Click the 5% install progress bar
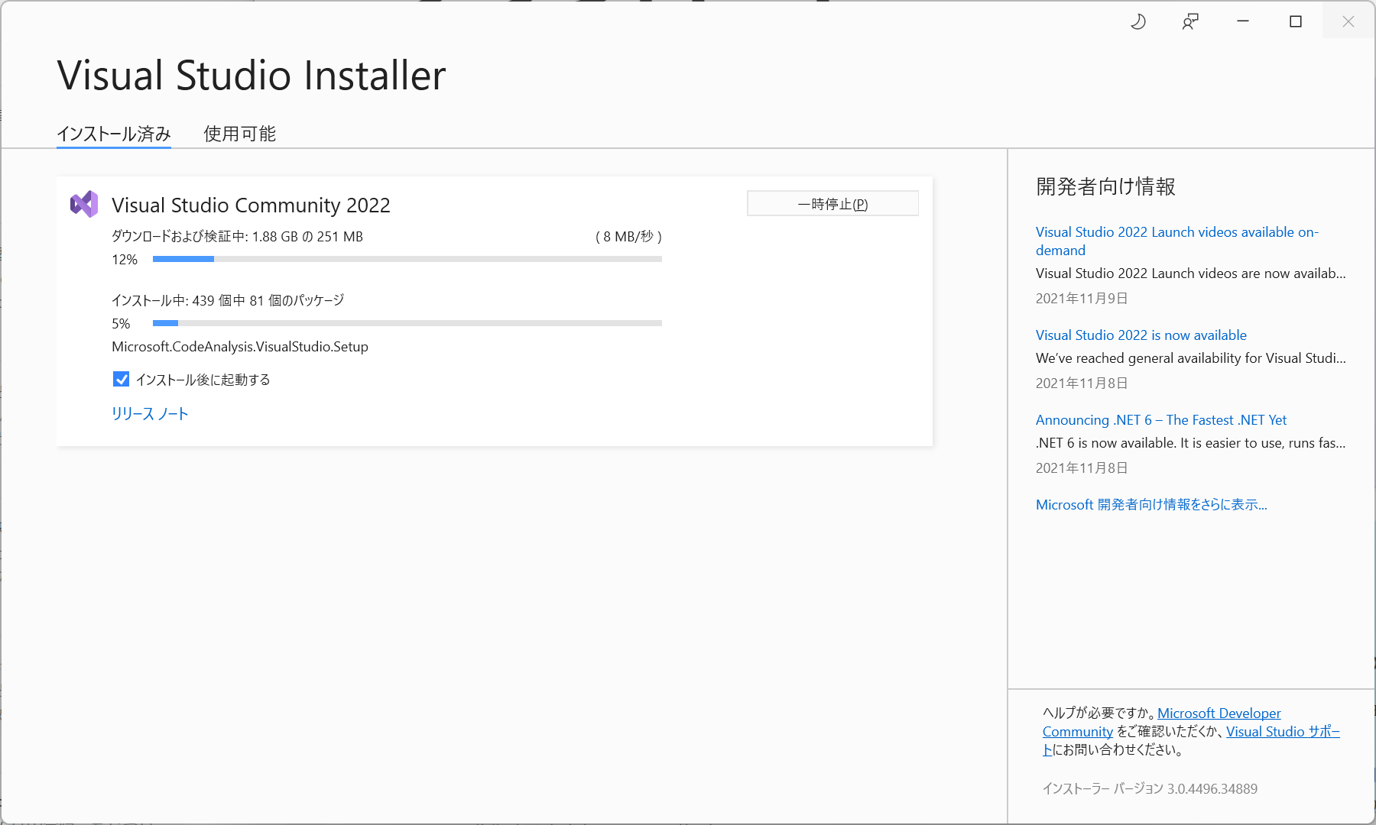1376x825 pixels. pos(407,323)
